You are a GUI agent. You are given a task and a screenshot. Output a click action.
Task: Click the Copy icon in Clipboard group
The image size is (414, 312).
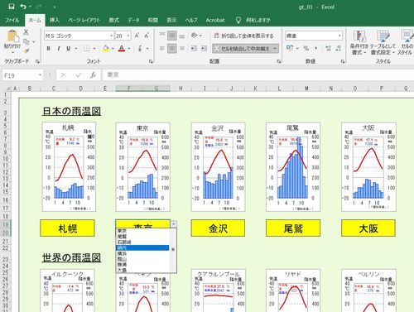click(x=26, y=41)
